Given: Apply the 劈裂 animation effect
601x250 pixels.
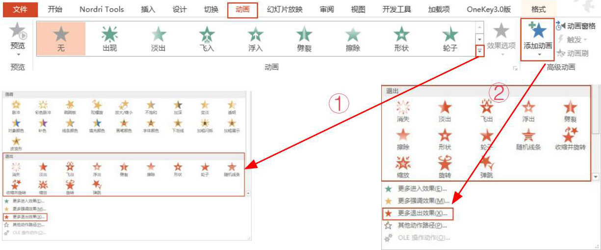Looking at the screenshot, I should point(304,39).
